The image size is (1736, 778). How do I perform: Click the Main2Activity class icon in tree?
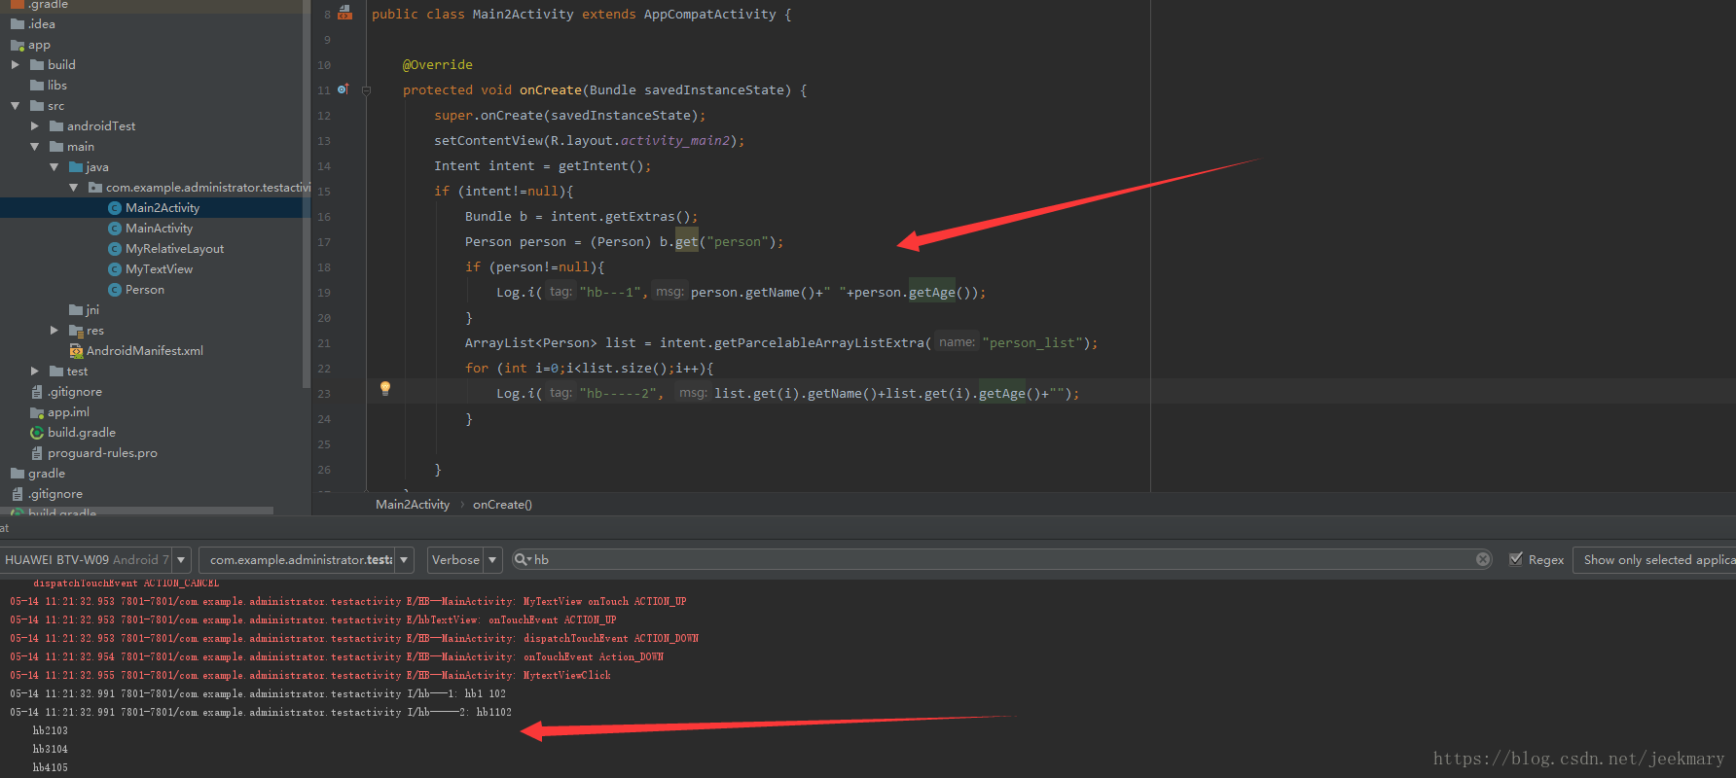pos(115,208)
